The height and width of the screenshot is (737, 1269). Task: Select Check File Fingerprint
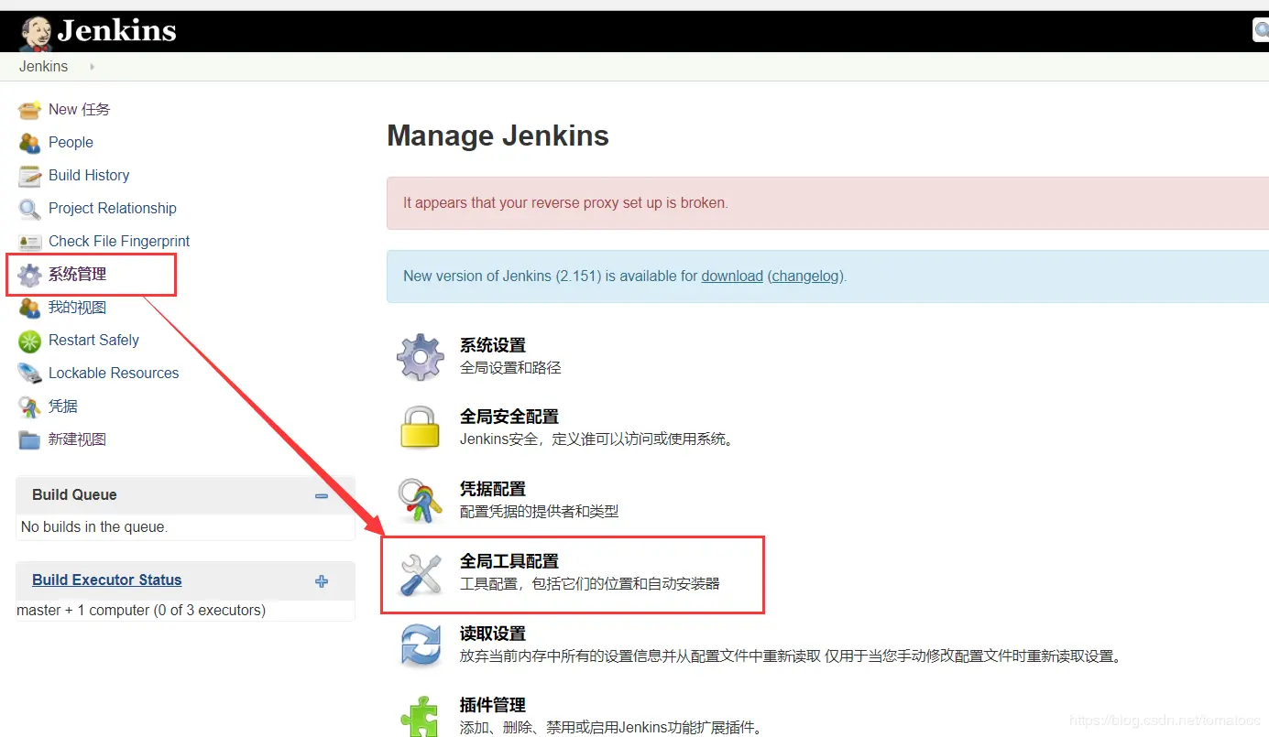[119, 241]
